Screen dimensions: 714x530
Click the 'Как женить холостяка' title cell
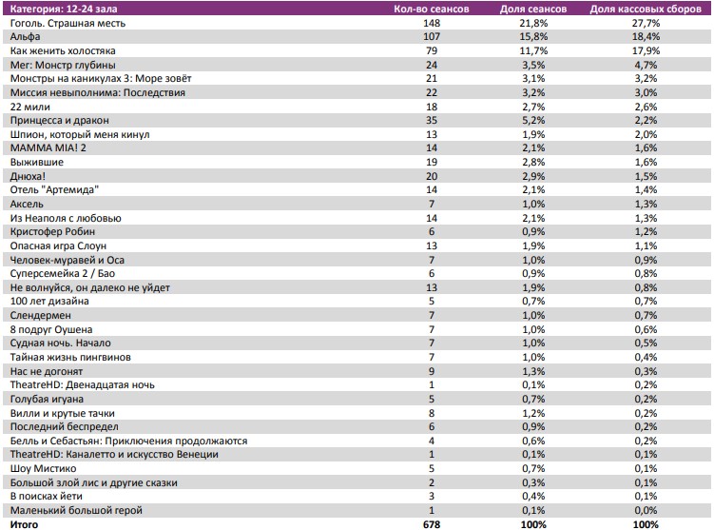61,50
